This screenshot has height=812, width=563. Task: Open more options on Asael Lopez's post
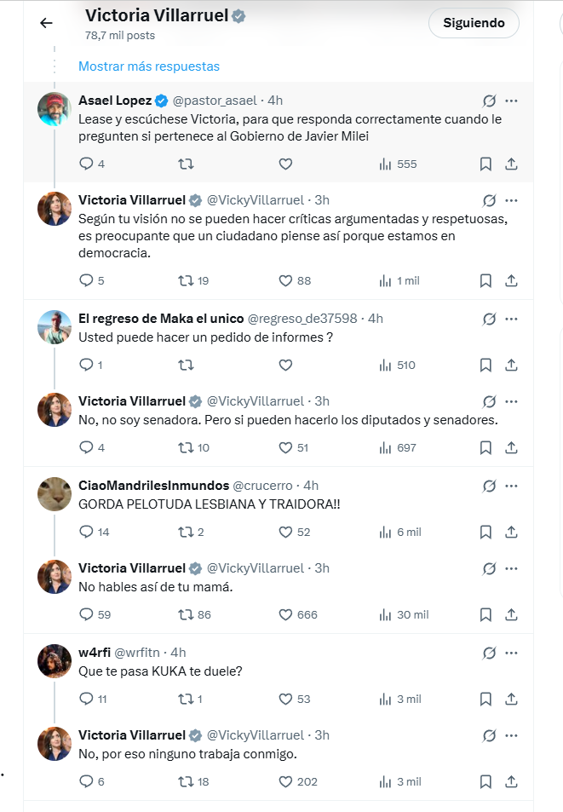point(511,101)
